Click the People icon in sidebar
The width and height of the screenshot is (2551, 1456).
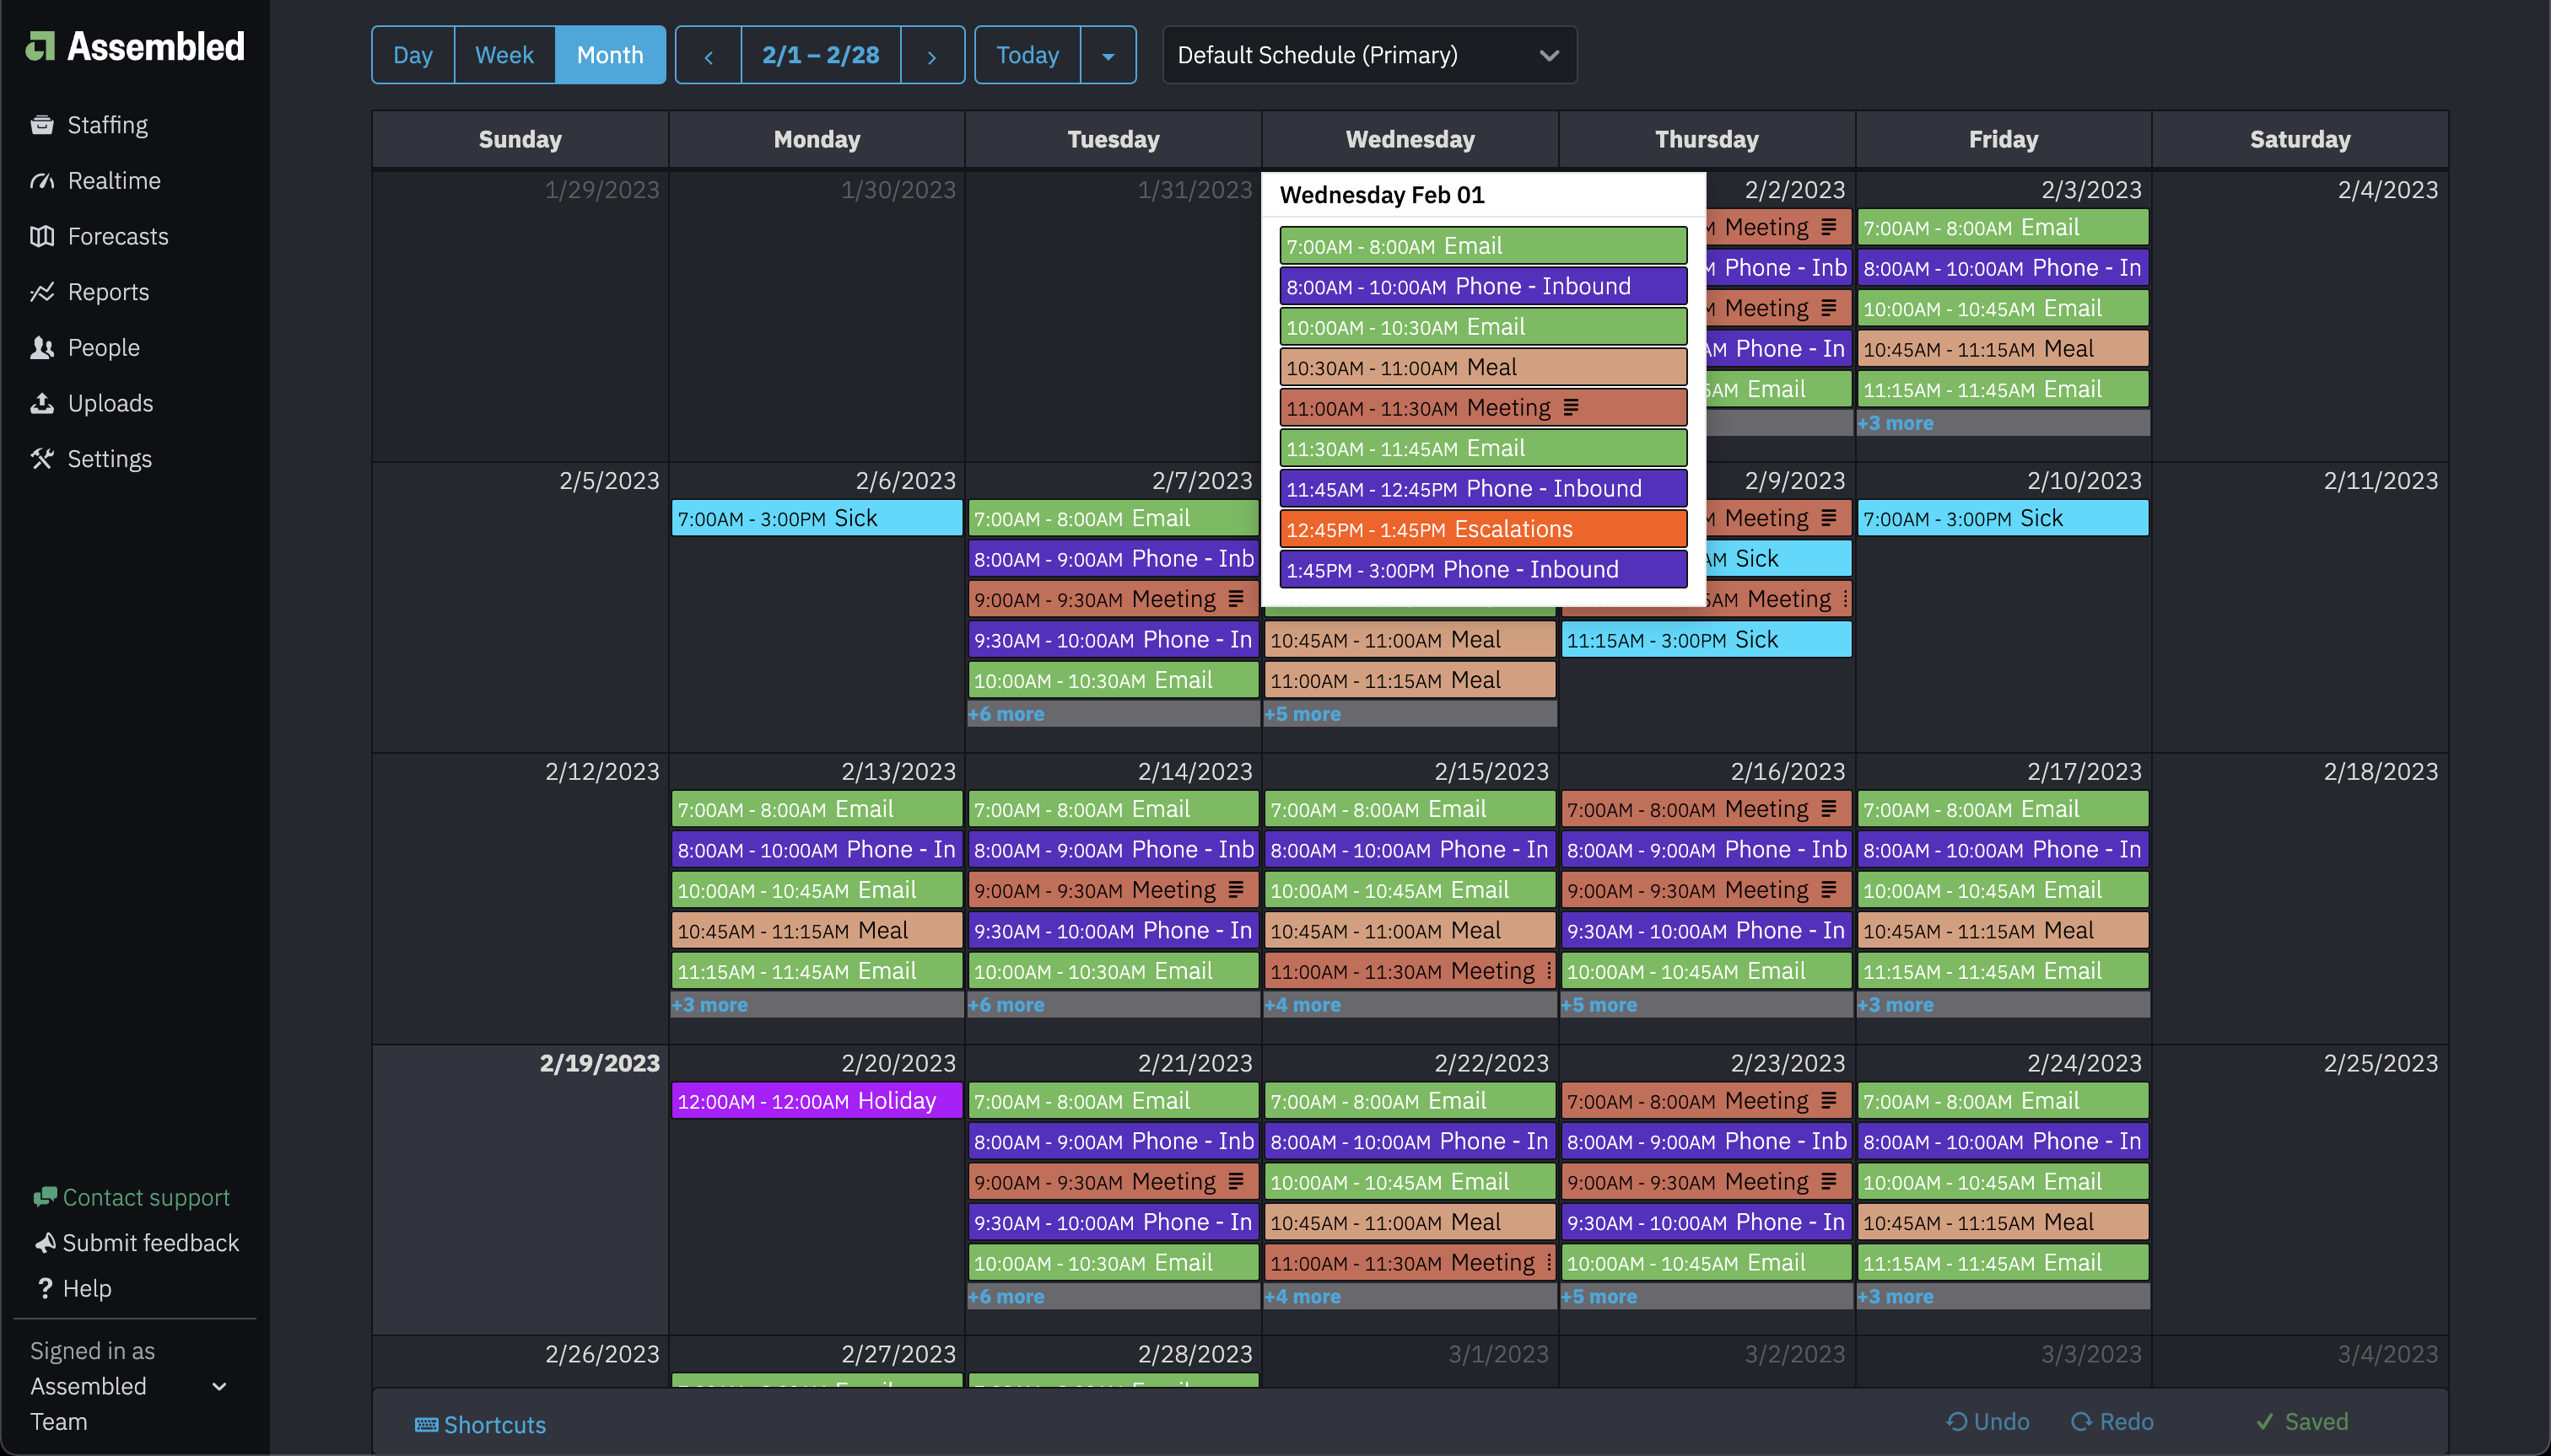point(44,347)
